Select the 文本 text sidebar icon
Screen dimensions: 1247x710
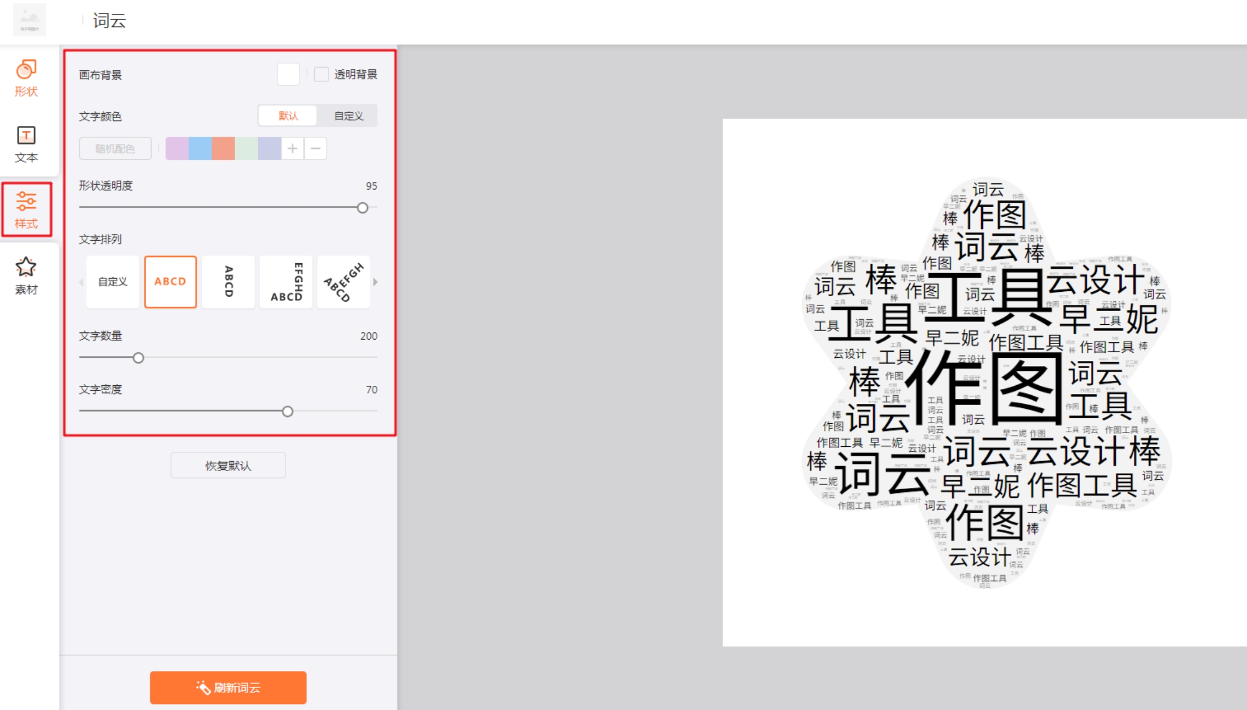pos(26,144)
